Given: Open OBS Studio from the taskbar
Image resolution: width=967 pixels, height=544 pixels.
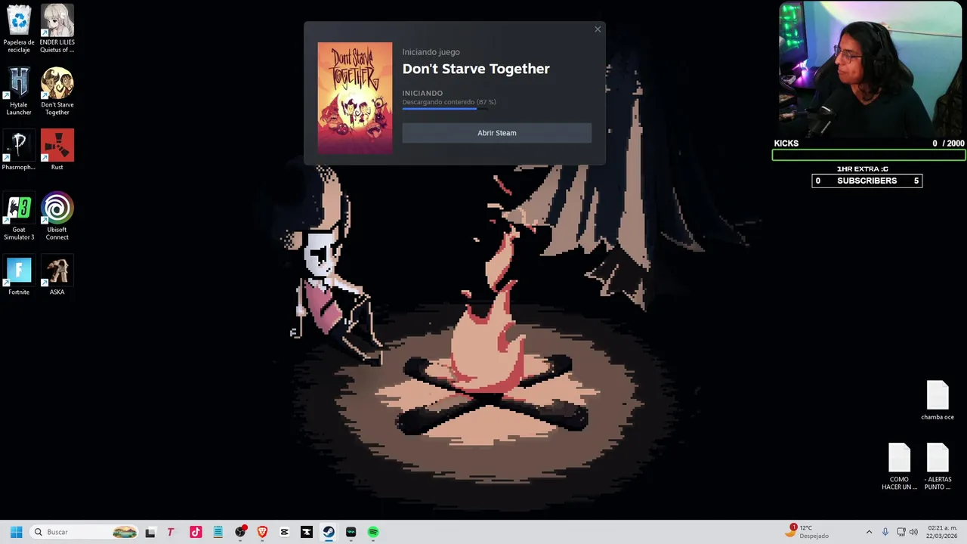Looking at the screenshot, I should click(x=240, y=532).
